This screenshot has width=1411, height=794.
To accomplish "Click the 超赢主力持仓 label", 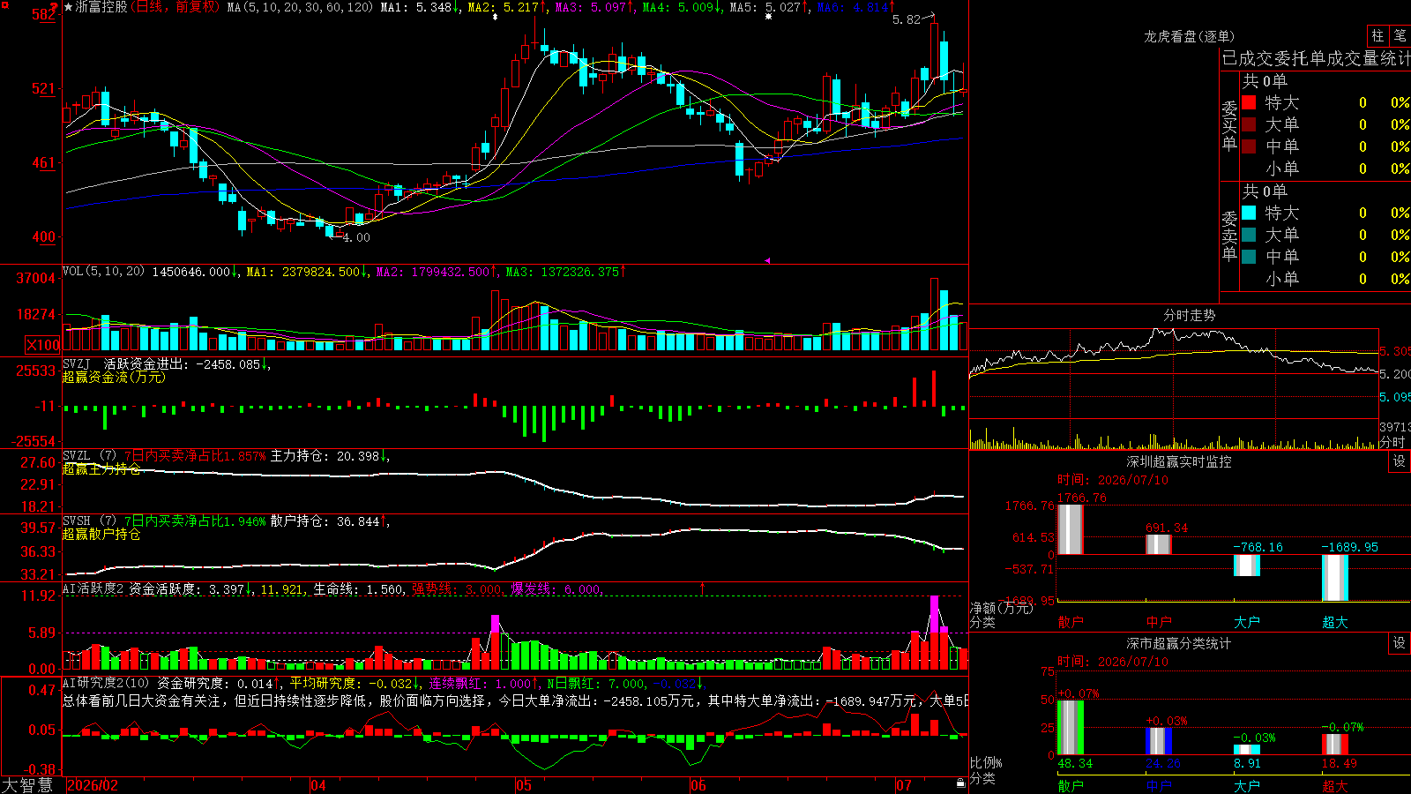I will [101, 469].
